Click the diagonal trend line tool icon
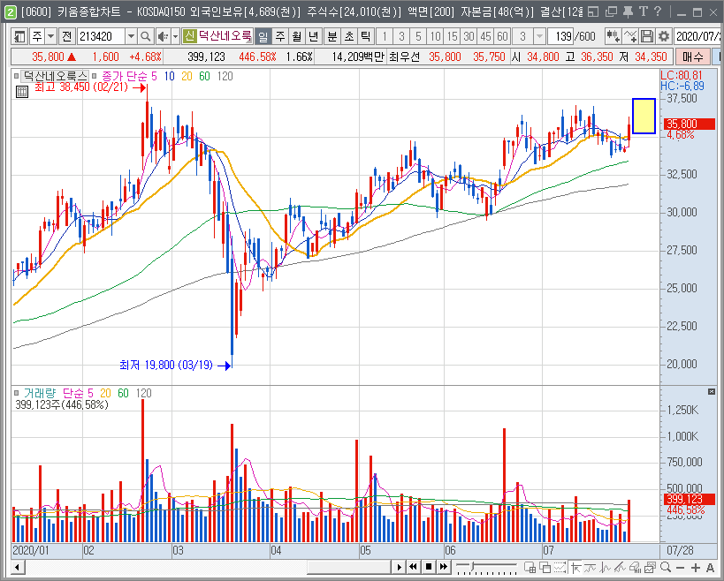The width and height of the screenshot is (724, 581). [x=620, y=567]
